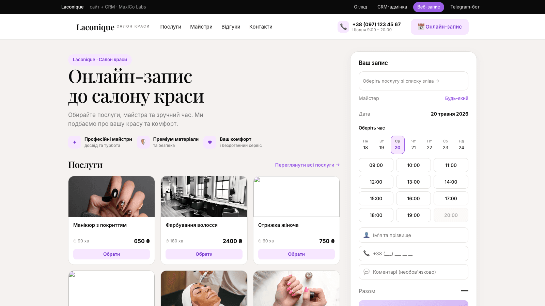Image resolution: width=545 pixels, height=306 pixels.
Task: Open the pink nail polish photo
Action: tap(296, 288)
